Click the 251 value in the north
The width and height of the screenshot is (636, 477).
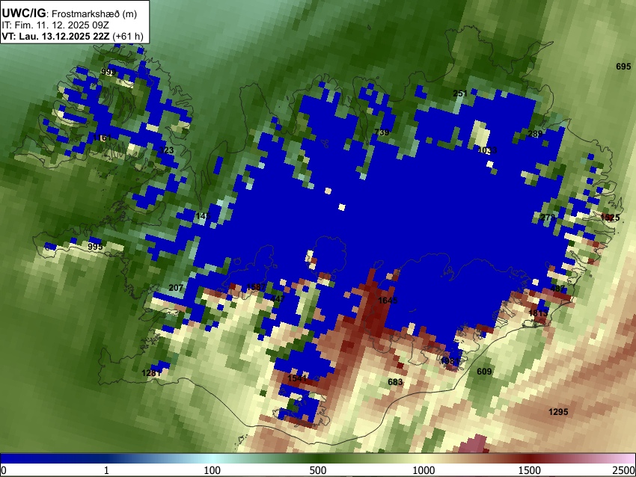click(460, 93)
